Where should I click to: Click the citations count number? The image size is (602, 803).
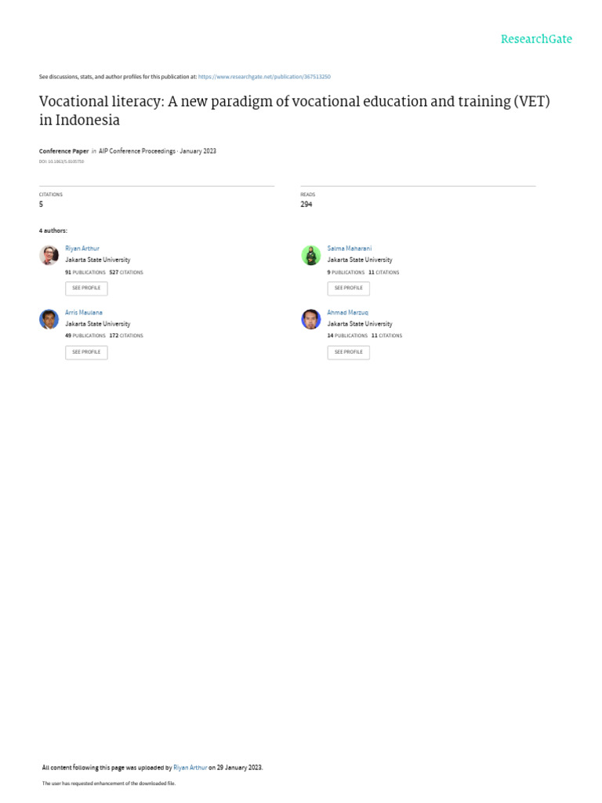pos(41,204)
